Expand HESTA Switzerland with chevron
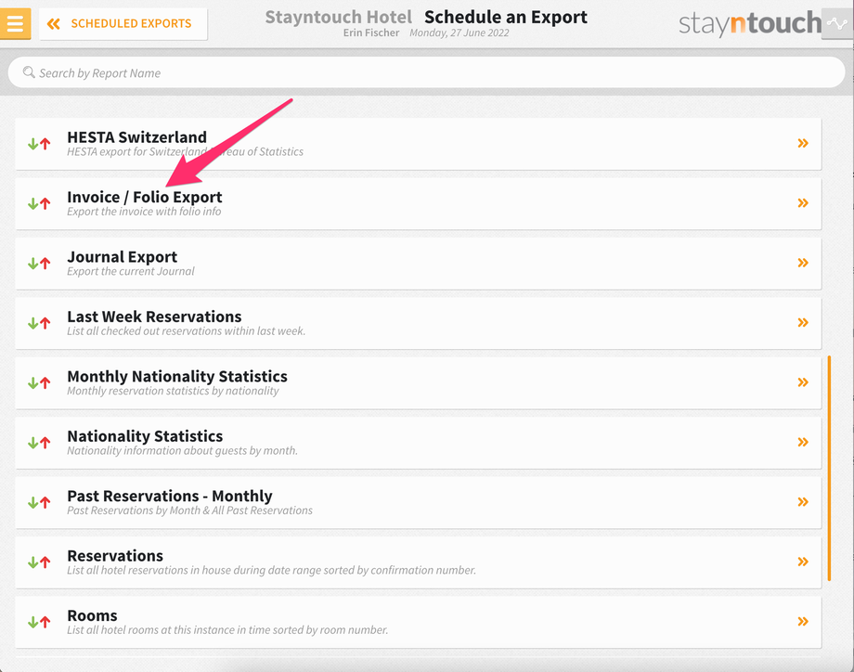This screenshot has width=854, height=672. 803,143
